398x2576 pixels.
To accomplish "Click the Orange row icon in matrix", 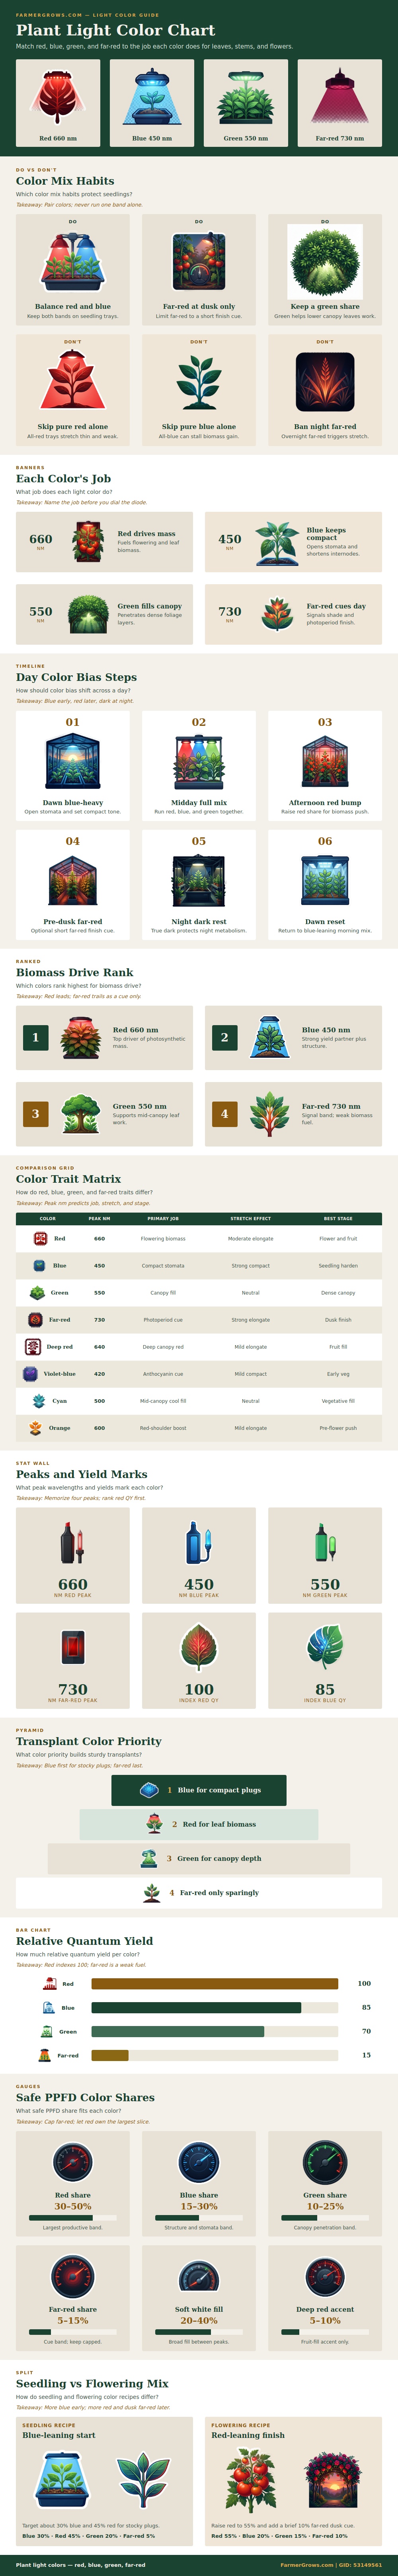I will (x=36, y=1428).
